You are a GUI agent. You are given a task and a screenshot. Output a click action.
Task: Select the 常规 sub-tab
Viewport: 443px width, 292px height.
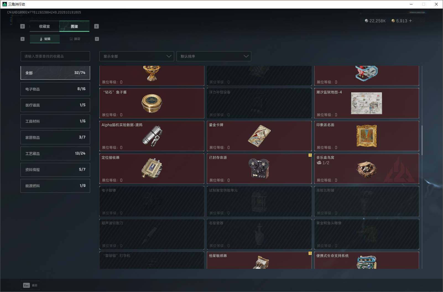click(45, 39)
